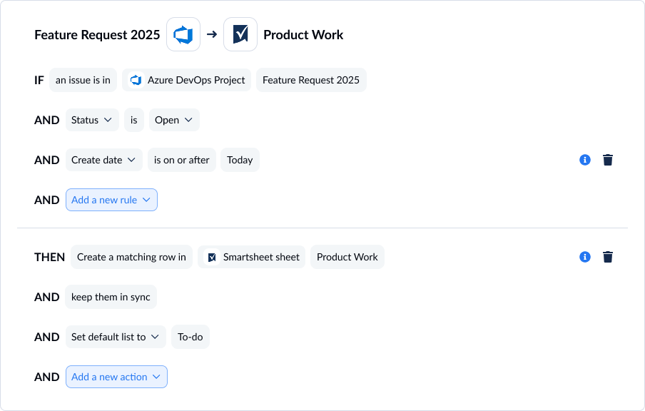Remove the matching row action via the trash icon

pyautogui.click(x=608, y=257)
